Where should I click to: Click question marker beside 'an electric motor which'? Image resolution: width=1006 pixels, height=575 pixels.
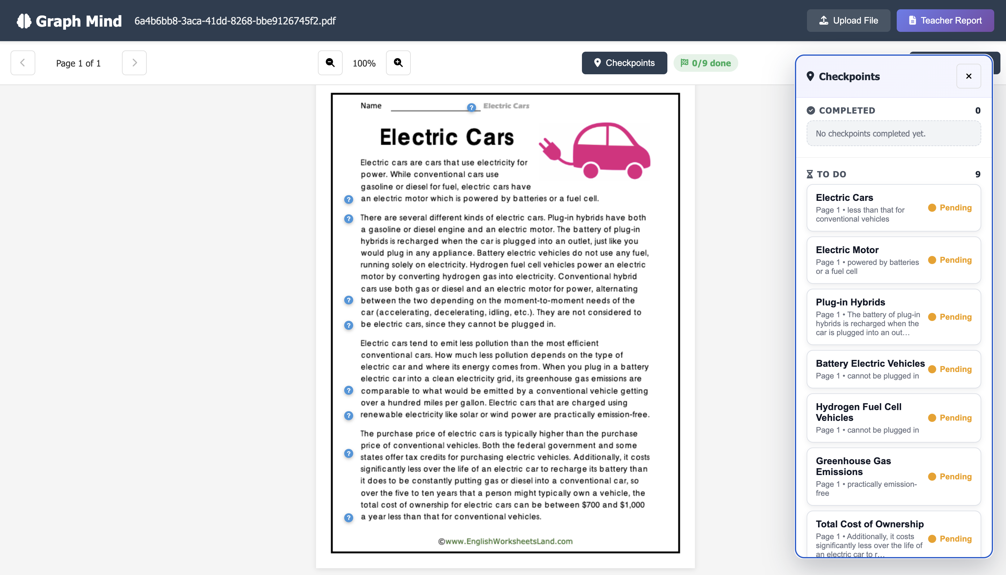pyautogui.click(x=348, y=199)
